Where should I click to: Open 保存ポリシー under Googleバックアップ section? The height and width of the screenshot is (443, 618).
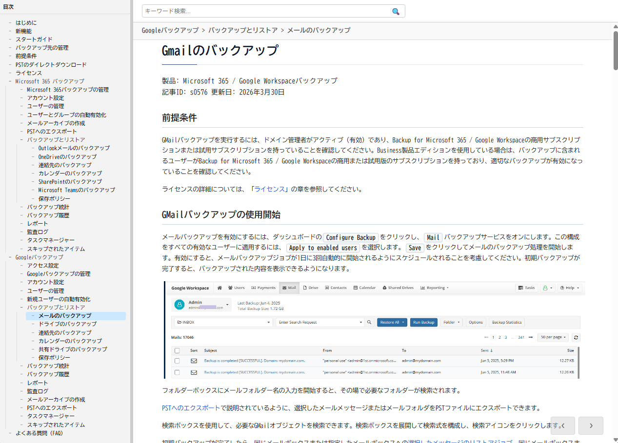click(54, 358)
